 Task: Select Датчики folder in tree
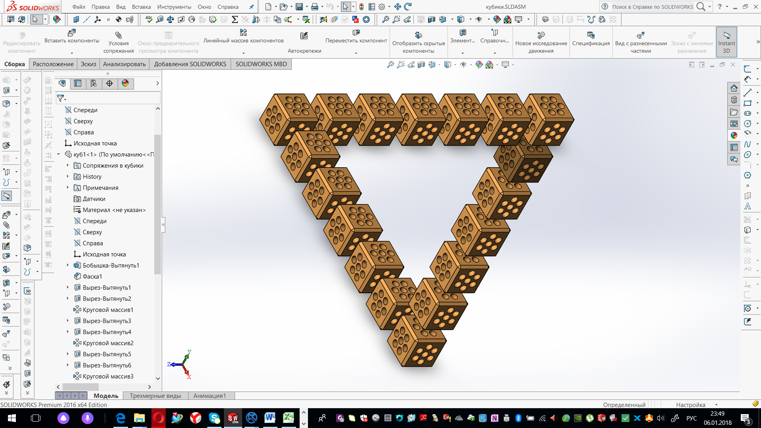coord(94,199)
